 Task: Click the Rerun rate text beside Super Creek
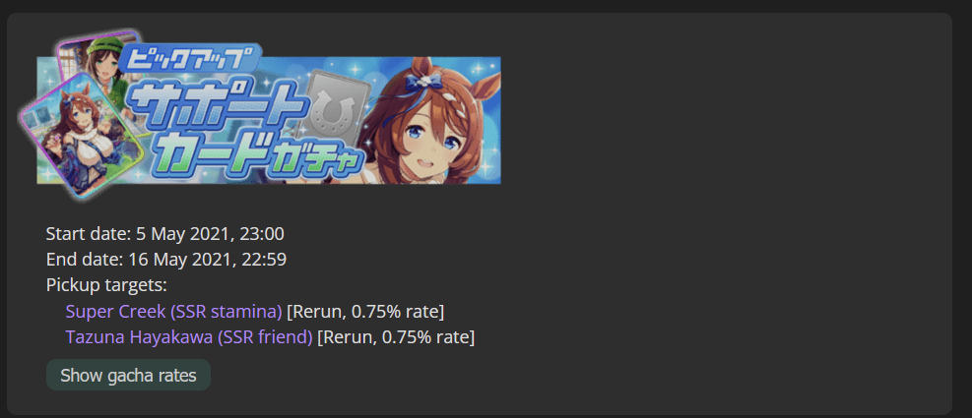365,312
